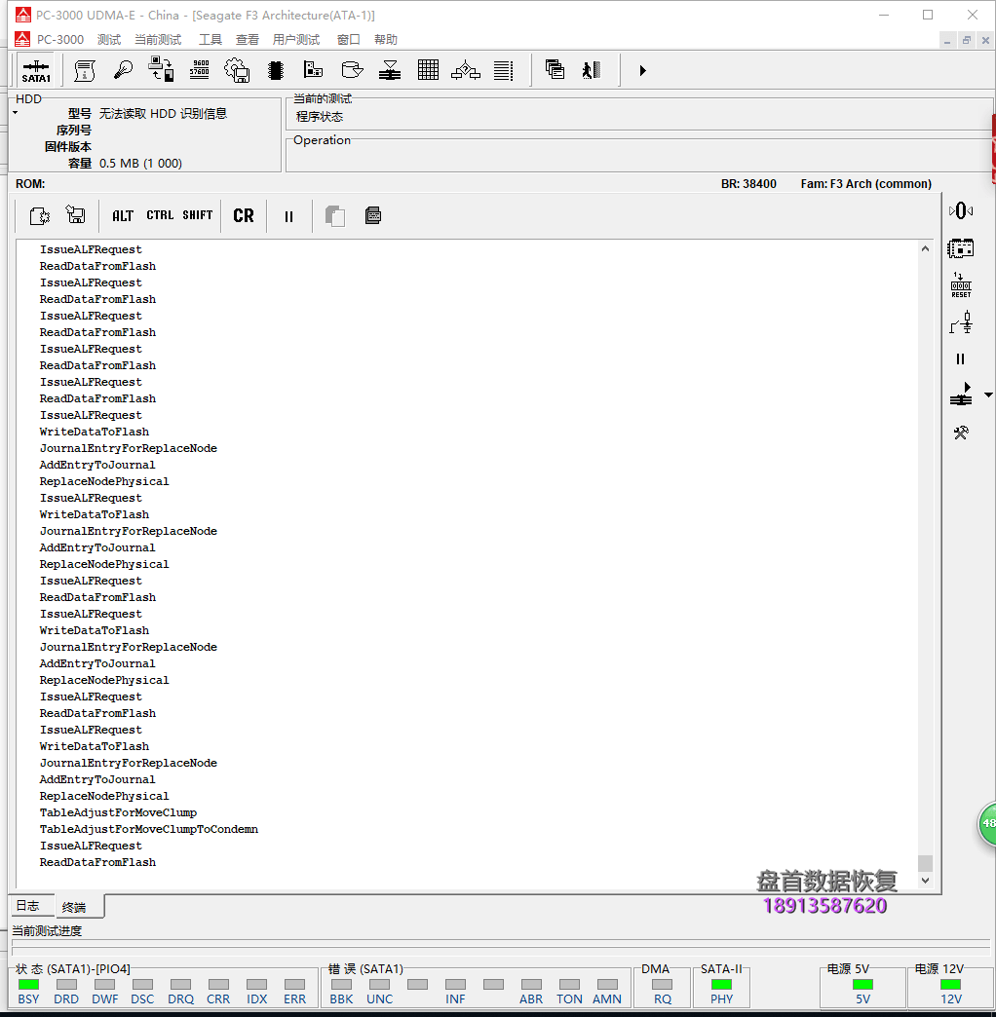The width and height of the screenshot is (996, 1017).
Task: Send CR carriage return button
Action: click(244, 215)
